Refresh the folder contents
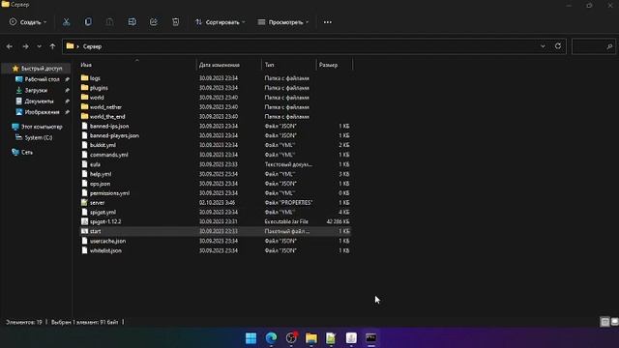The image size is (619, 348). coord(558,46)
